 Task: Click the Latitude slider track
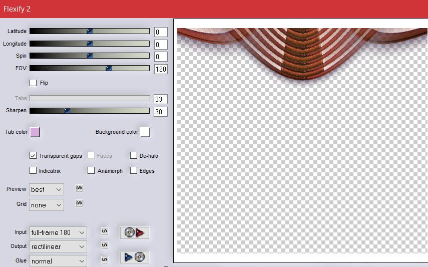coord(90,31)
